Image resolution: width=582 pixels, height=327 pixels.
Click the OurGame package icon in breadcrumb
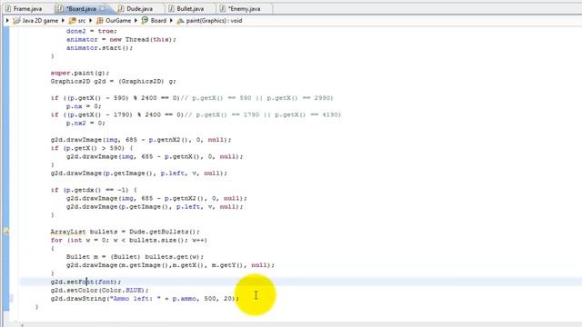pyautogui.click(x=100, y=21)
